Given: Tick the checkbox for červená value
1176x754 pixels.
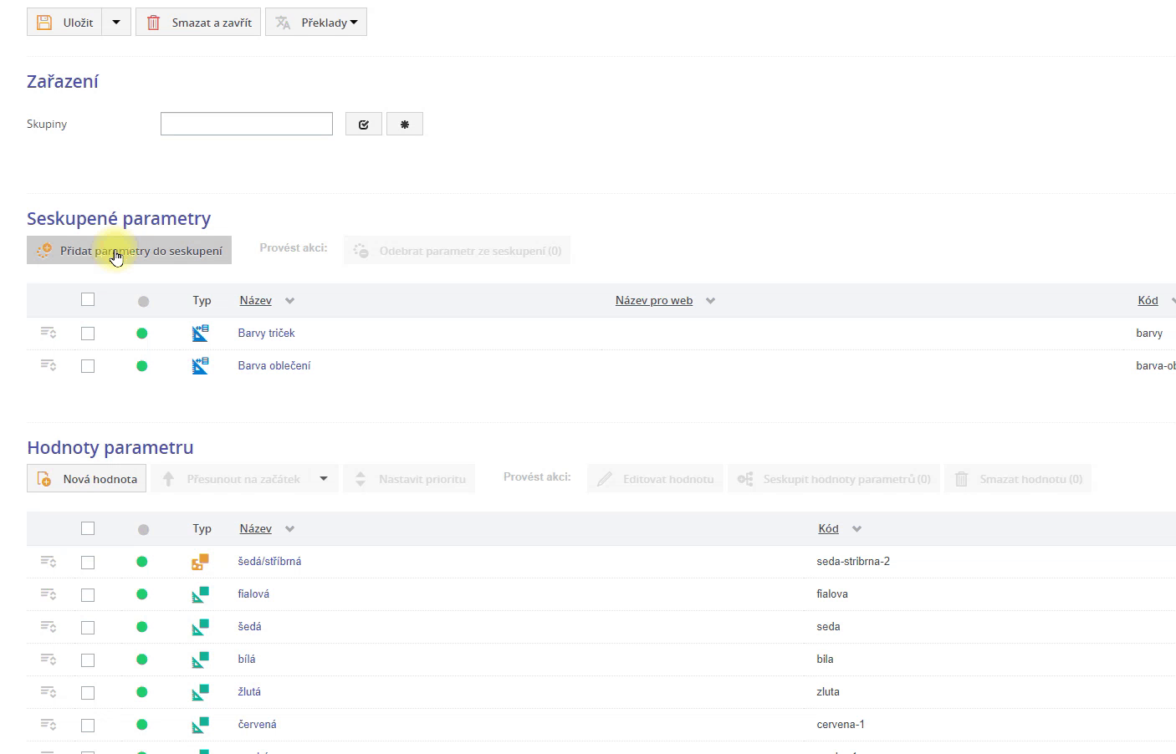Looking at the screenshot, I should (88, 726).
